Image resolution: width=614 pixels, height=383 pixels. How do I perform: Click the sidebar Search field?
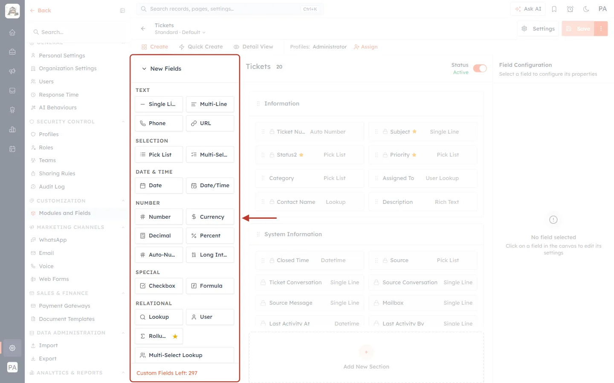tap(77, 32)
